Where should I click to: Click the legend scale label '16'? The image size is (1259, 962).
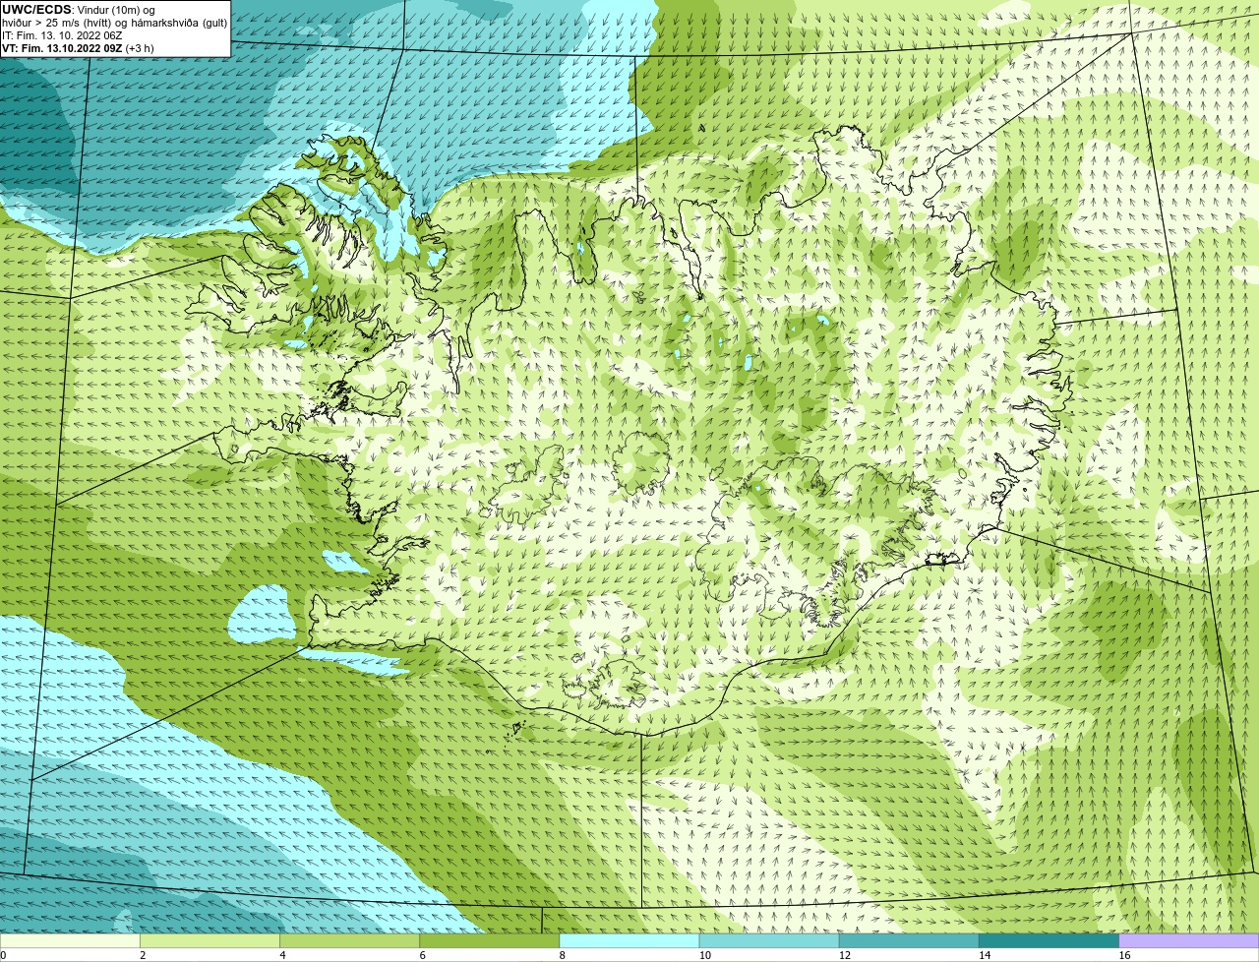pyautogui.click(x=1125, y=955)
